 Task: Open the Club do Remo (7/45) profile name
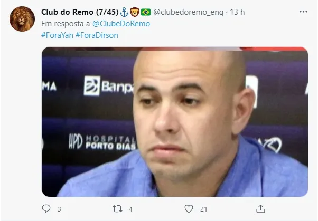[80, 12]
